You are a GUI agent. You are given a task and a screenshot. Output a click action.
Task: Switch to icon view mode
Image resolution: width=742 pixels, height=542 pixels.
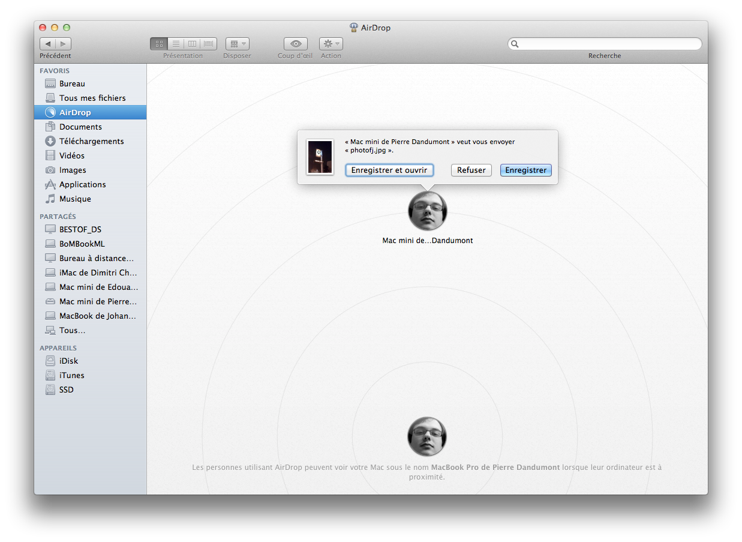tap(159, 43)
